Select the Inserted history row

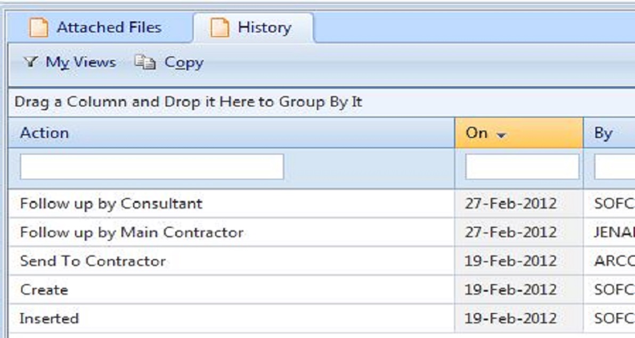(49, 319)
